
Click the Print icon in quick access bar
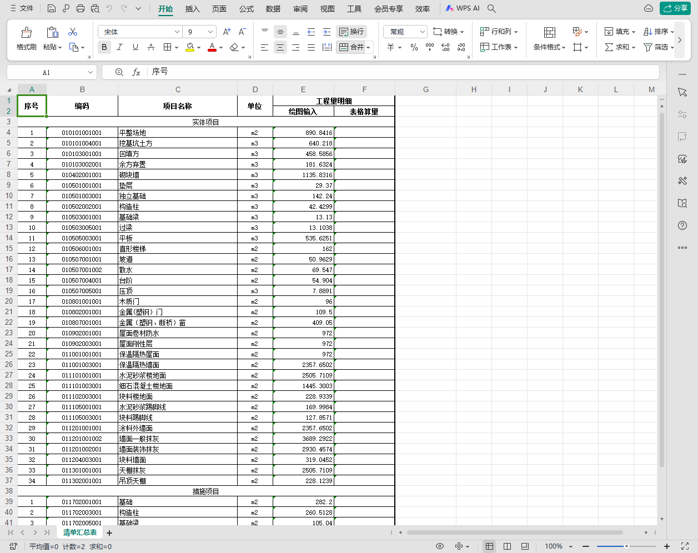(81, 9)
